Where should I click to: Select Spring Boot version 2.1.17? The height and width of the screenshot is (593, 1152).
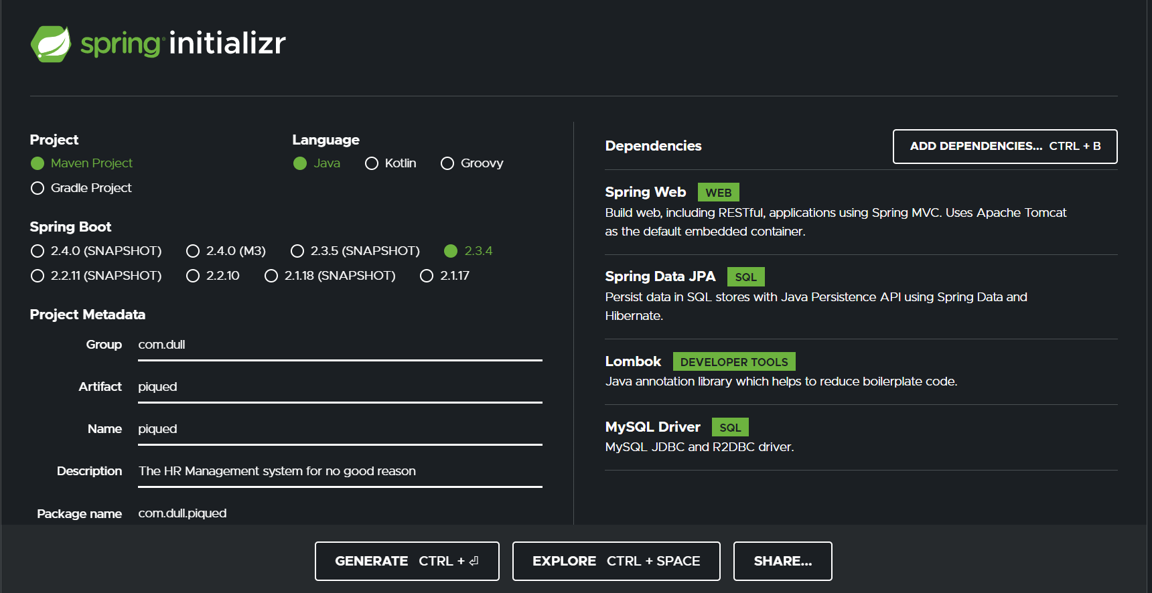click(x=427, y=276)
